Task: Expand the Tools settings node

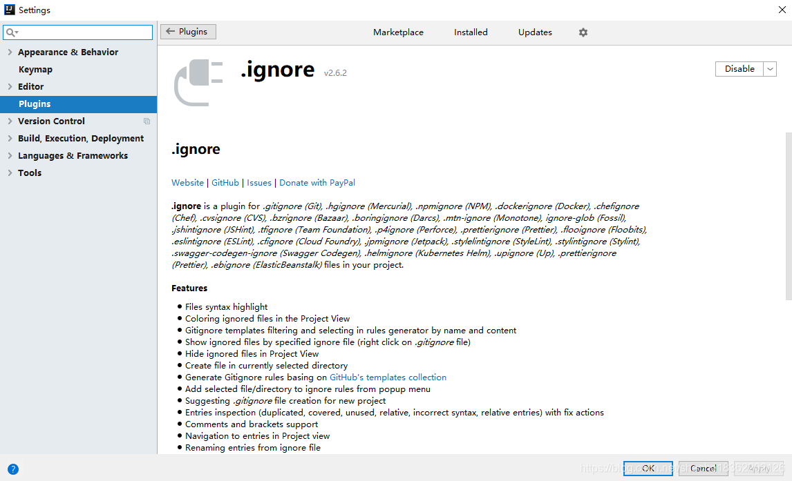Action: tap(10, 173)
